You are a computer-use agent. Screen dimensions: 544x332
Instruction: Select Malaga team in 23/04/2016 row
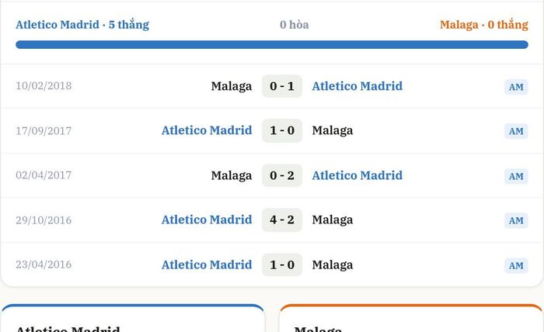(x=333, y=265)
